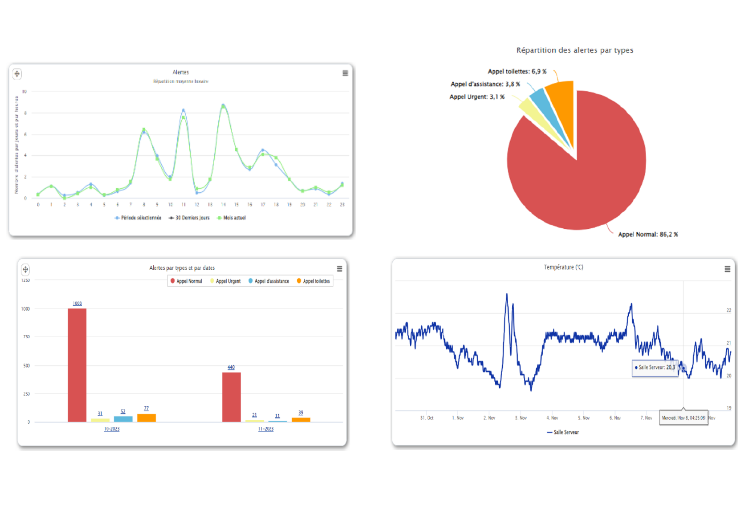748x524 pixels.
Task: Click the 440 bar value label
Action: 231,367
